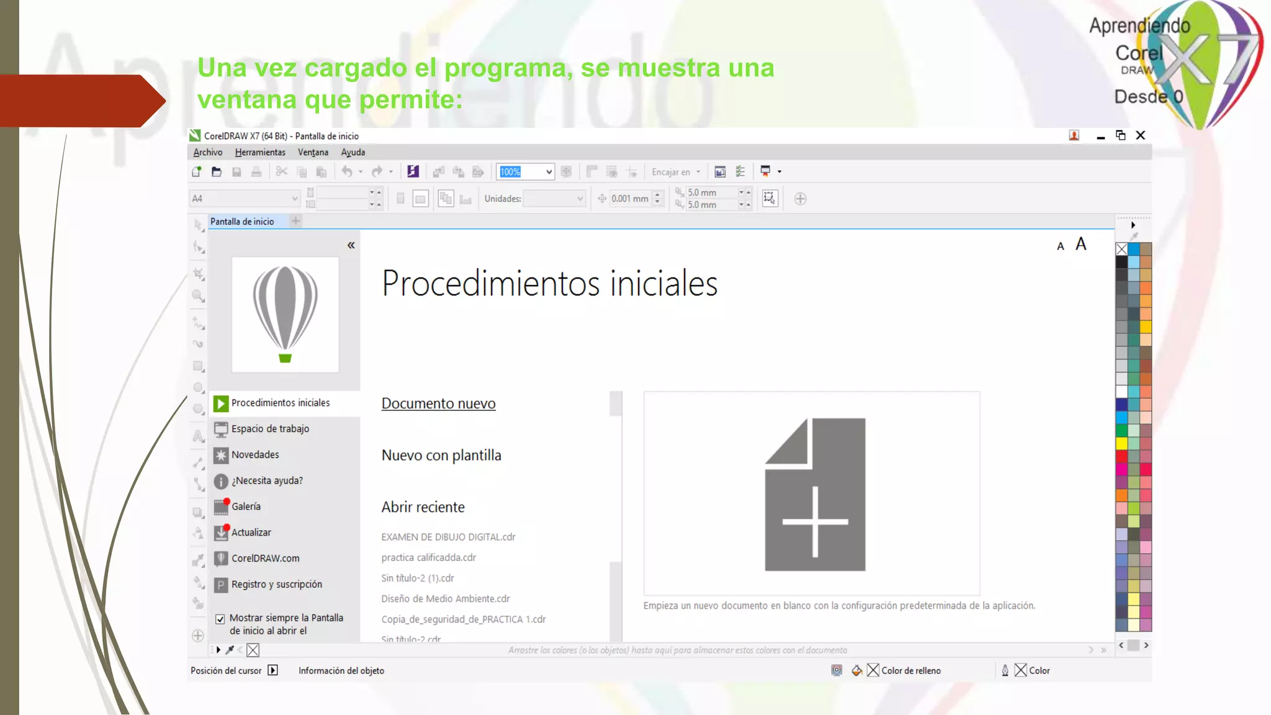
Task: Click the new tab plus button
Action: (296, 221)
